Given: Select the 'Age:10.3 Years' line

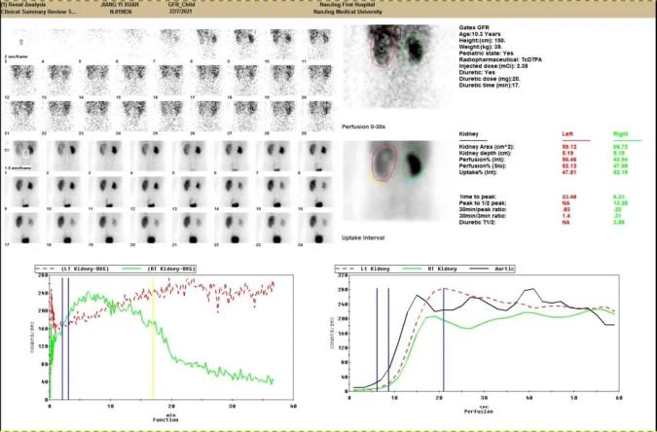Looking at the screenshot, I should [x=480, y=34].
